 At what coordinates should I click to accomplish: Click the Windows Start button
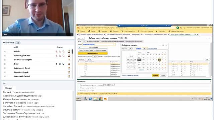point(79,99)
